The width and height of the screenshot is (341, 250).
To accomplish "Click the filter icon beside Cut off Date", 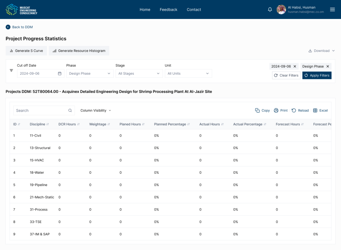I will click(x=11, y=70).
